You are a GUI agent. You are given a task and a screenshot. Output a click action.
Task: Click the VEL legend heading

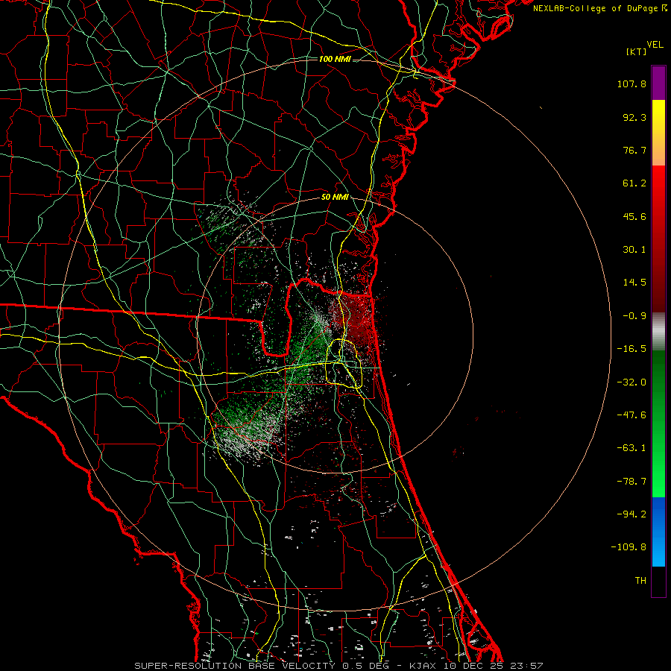655,45
